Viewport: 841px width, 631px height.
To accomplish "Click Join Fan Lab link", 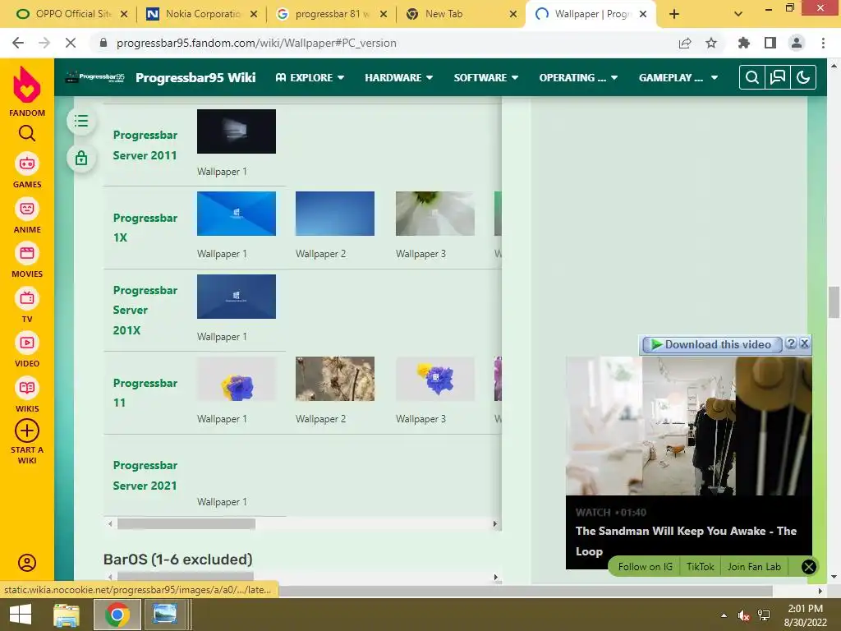I will [x=754, y=567].
